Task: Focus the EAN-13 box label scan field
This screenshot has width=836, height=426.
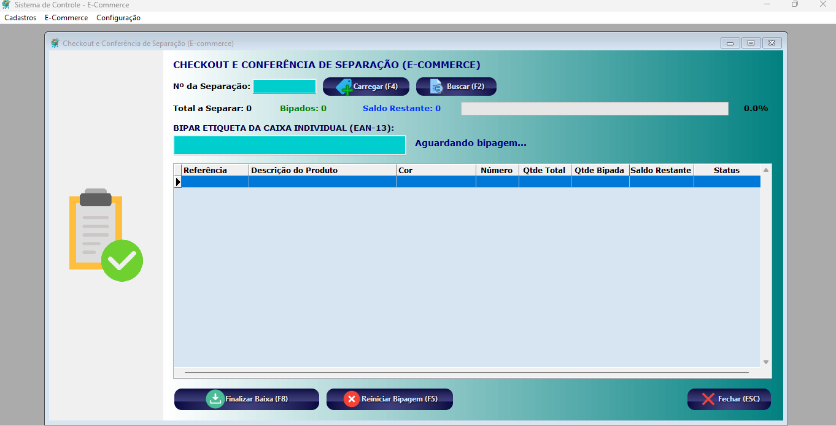Action: pyautogui.click(x=290, y=145)
